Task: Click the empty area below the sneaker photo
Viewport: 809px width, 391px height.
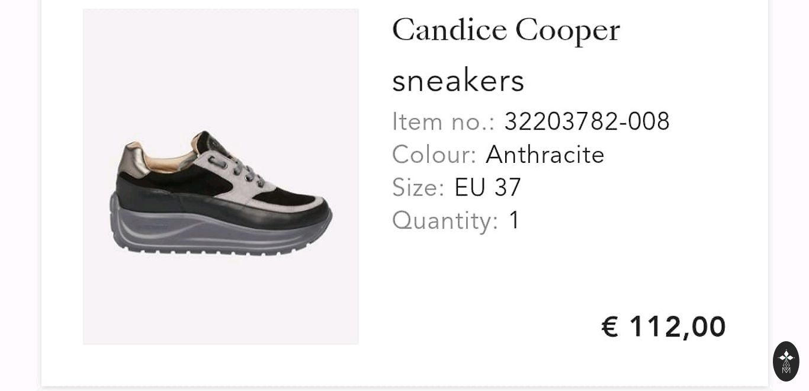Action: [x=220, y=302]
